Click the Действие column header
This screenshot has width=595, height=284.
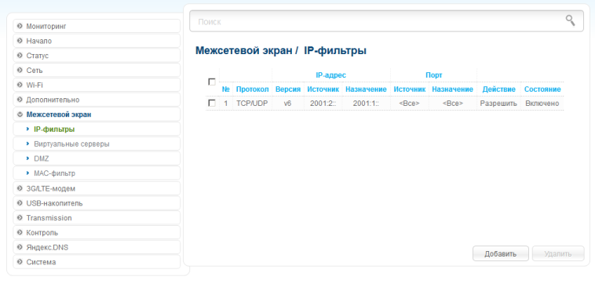point(498,89)
